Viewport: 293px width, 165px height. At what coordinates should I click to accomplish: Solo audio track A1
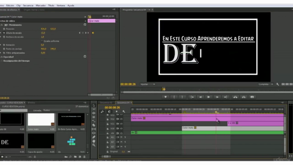coord(125,137)
